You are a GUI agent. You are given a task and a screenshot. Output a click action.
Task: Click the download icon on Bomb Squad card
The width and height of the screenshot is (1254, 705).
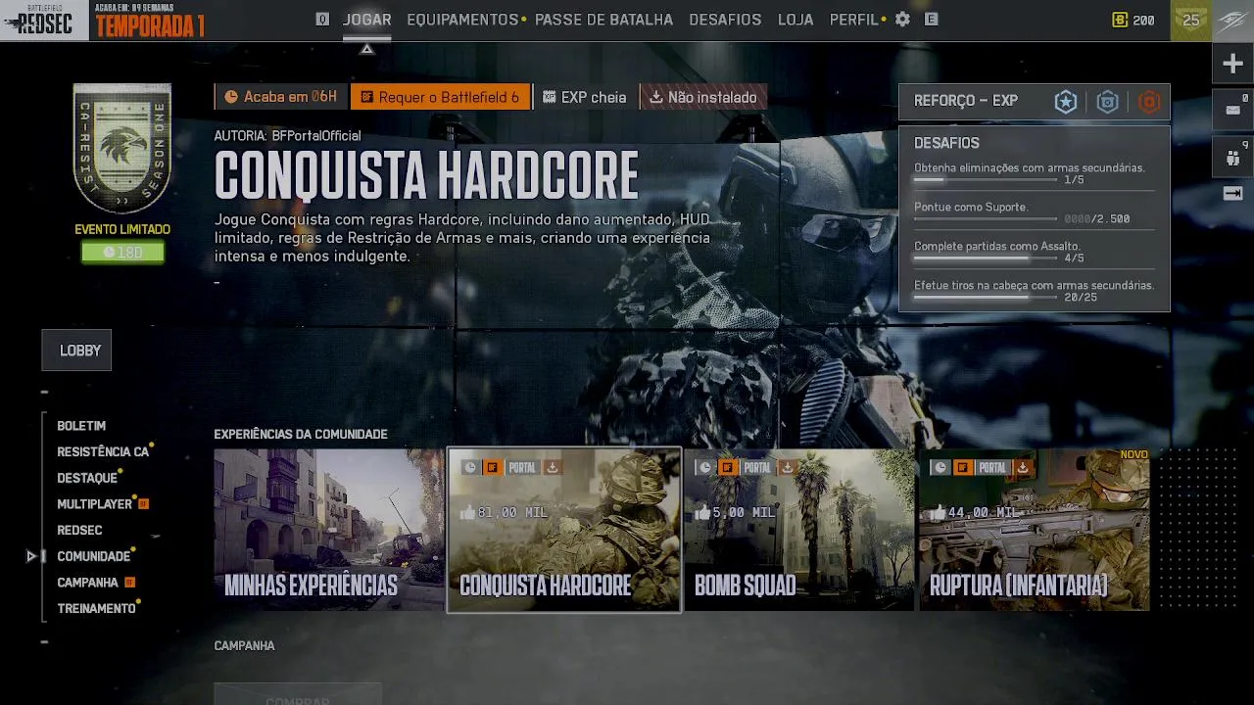[x=788, y=468]
